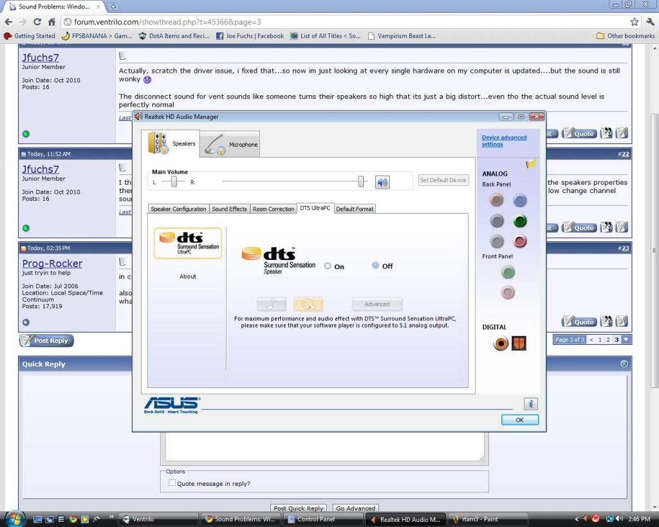
Task: Click About in DTS sidebar
Action: 188,277
